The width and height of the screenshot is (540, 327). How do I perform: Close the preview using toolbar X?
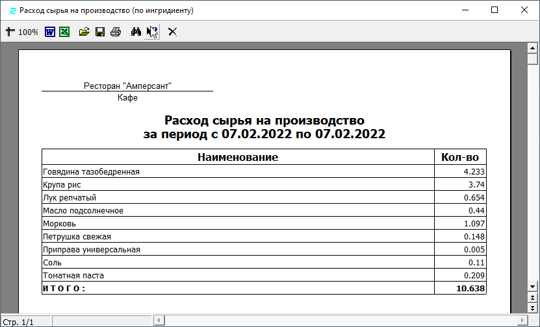172,32
